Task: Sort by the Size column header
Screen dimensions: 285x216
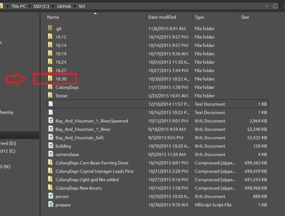Action: tap(245, 17)
